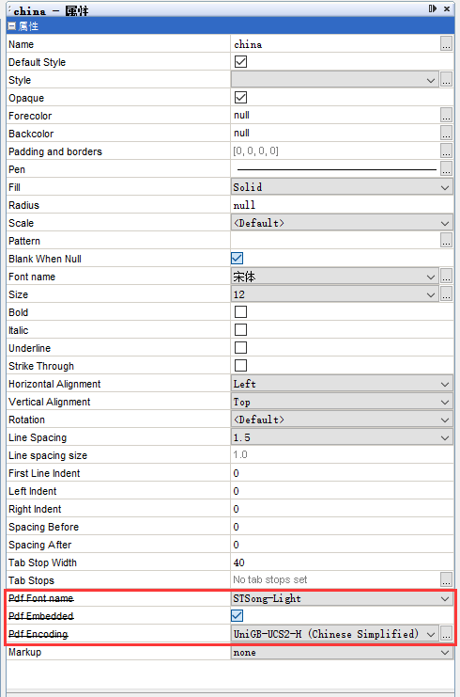This screenshot has height=697, width=460.
Task: Click the ellipsis button beside Pdf Encoding
Action: 446,634
